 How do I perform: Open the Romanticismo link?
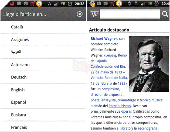120,106
